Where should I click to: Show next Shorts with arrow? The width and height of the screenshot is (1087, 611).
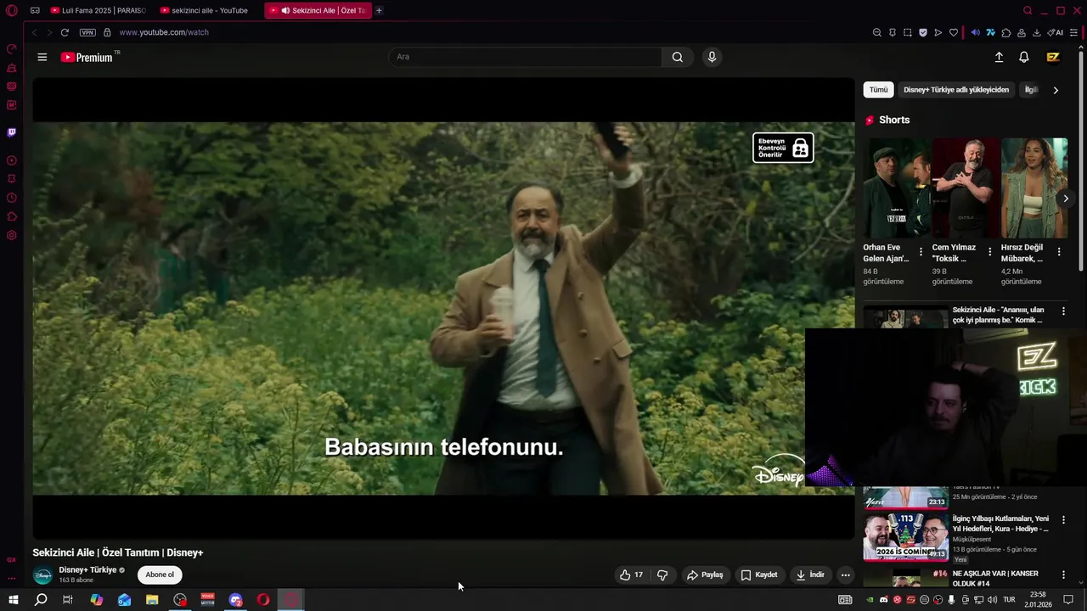[1066, 199]
